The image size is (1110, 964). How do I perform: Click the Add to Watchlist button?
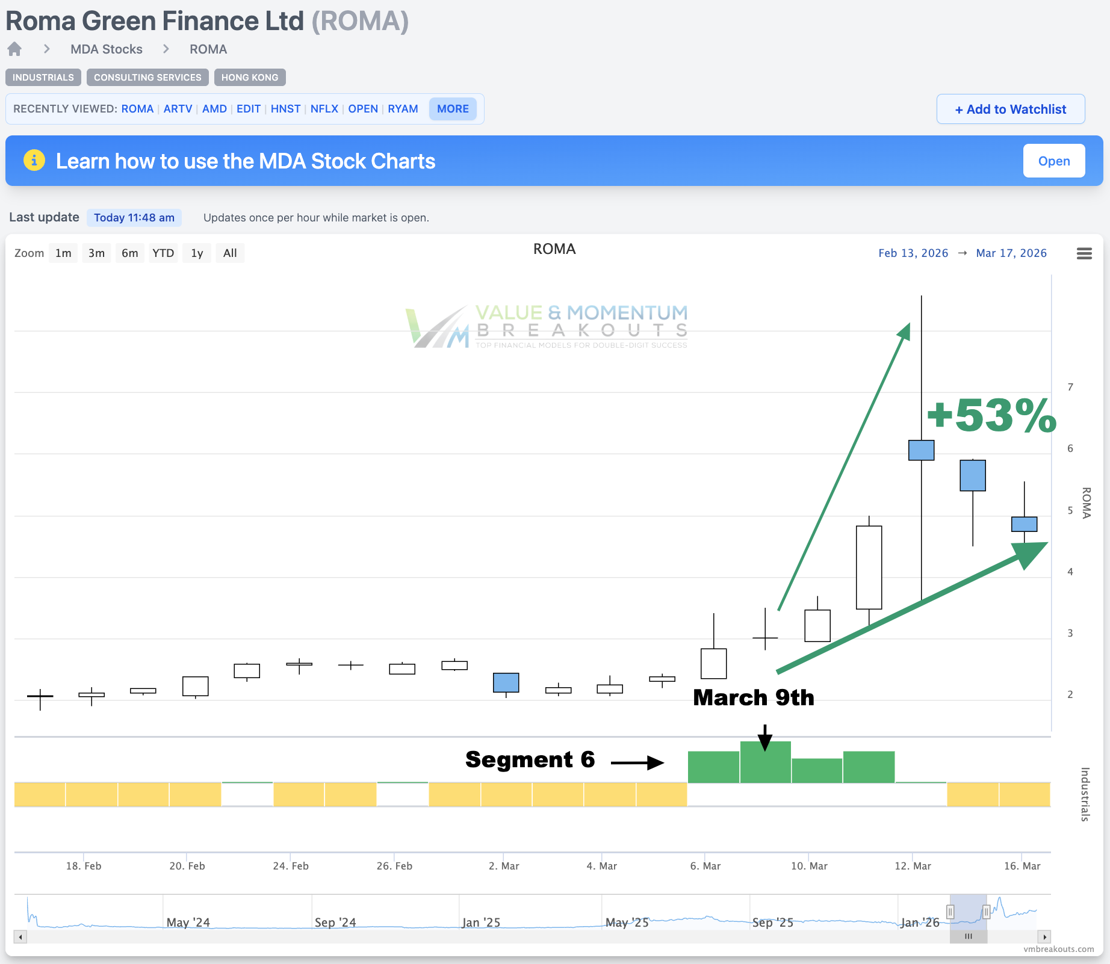[x=1011, y=109]
